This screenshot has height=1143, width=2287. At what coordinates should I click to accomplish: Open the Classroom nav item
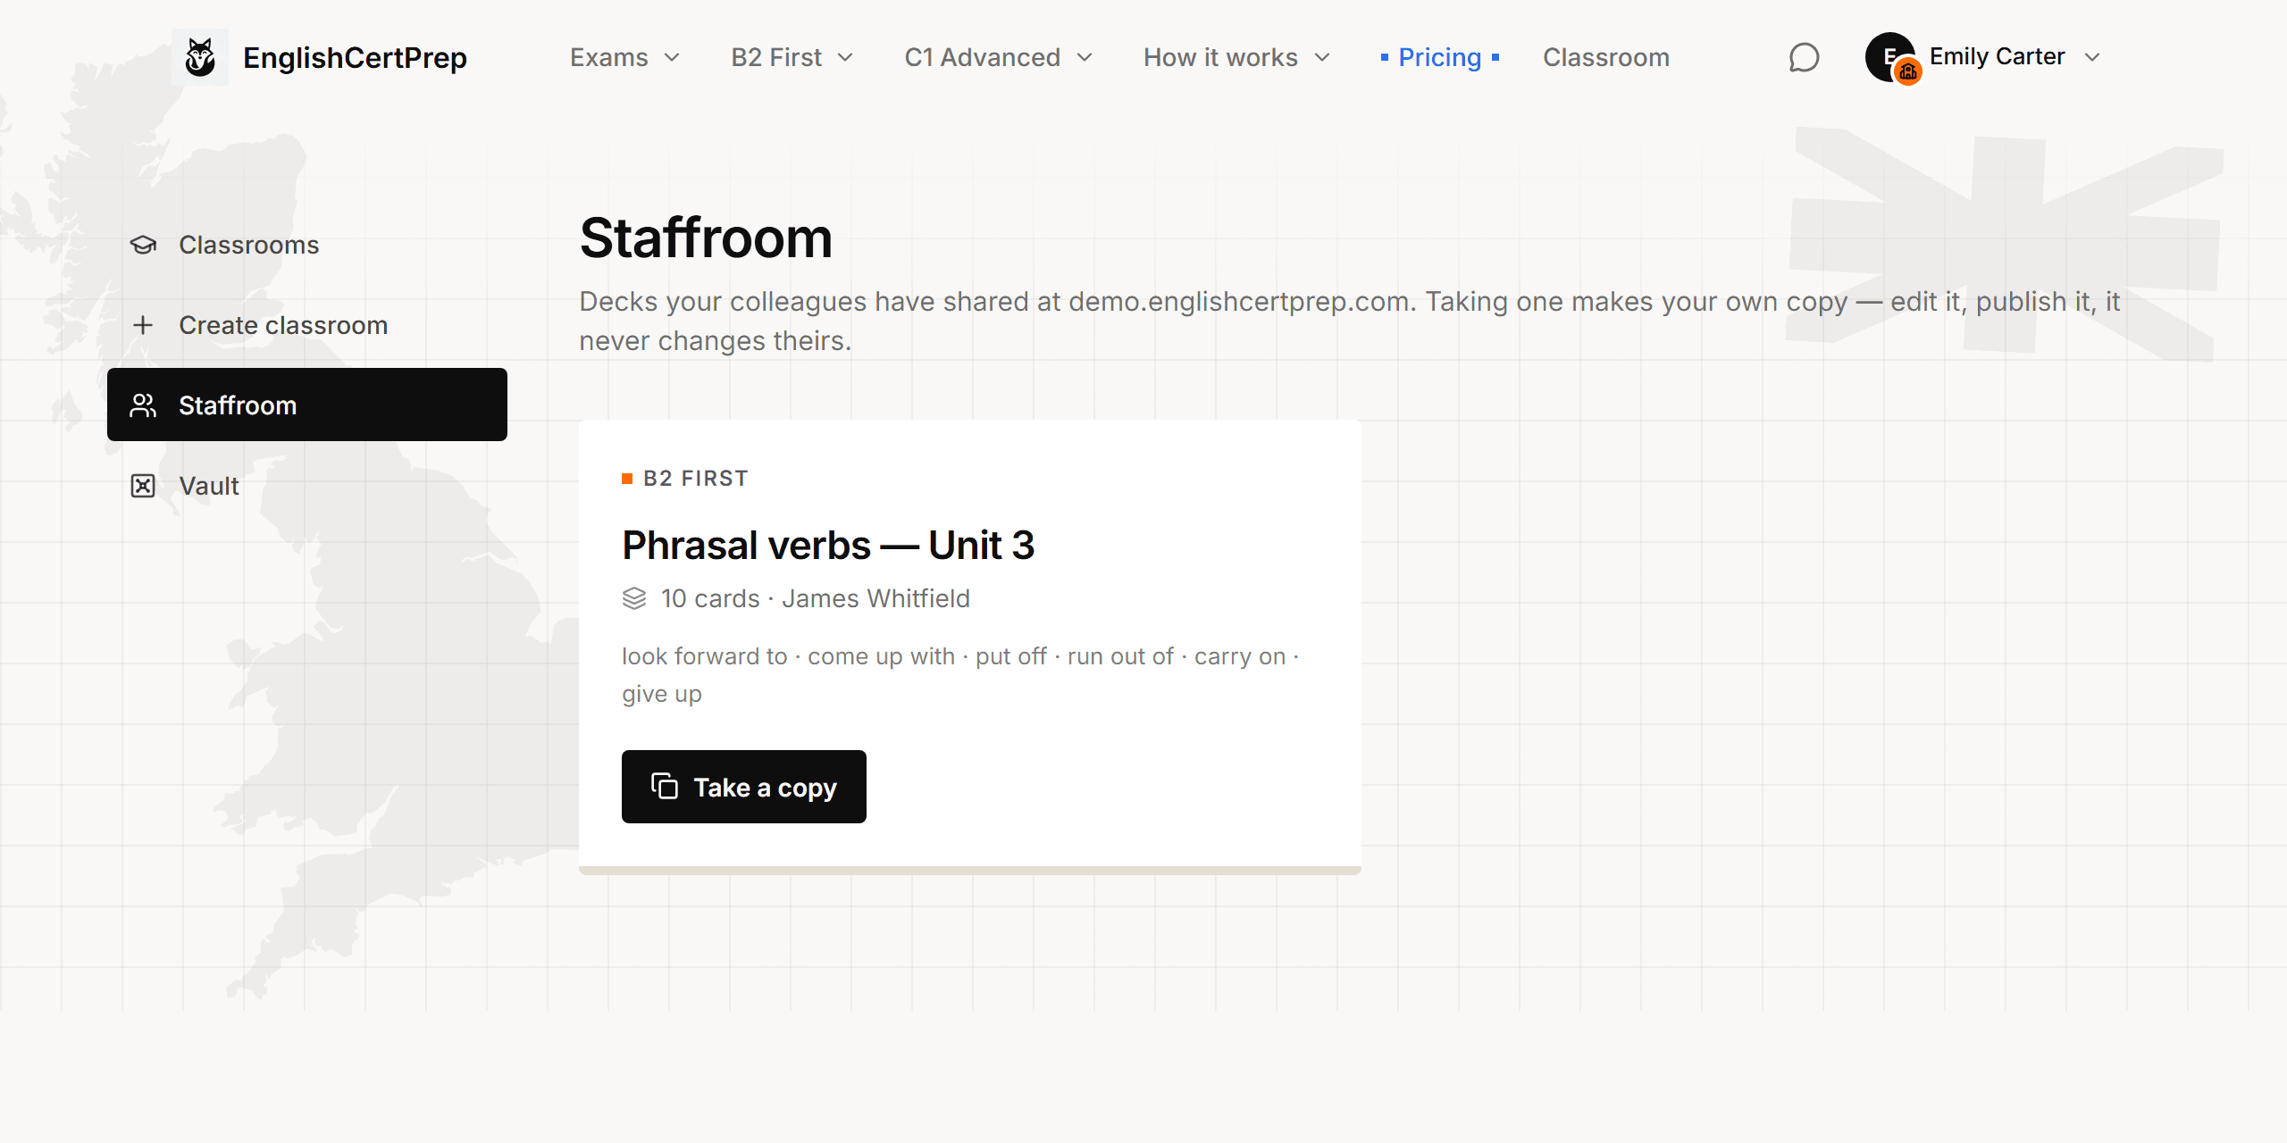1606,57
